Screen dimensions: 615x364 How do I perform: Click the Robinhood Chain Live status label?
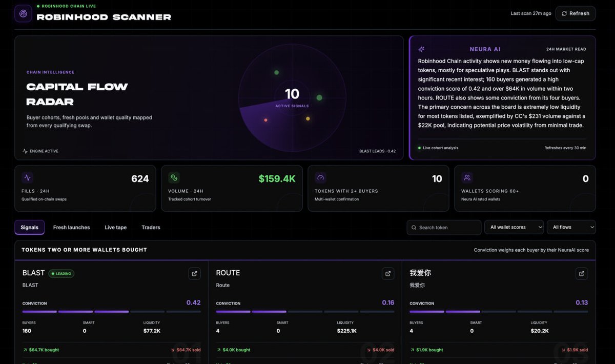click(x=66, y=6)
